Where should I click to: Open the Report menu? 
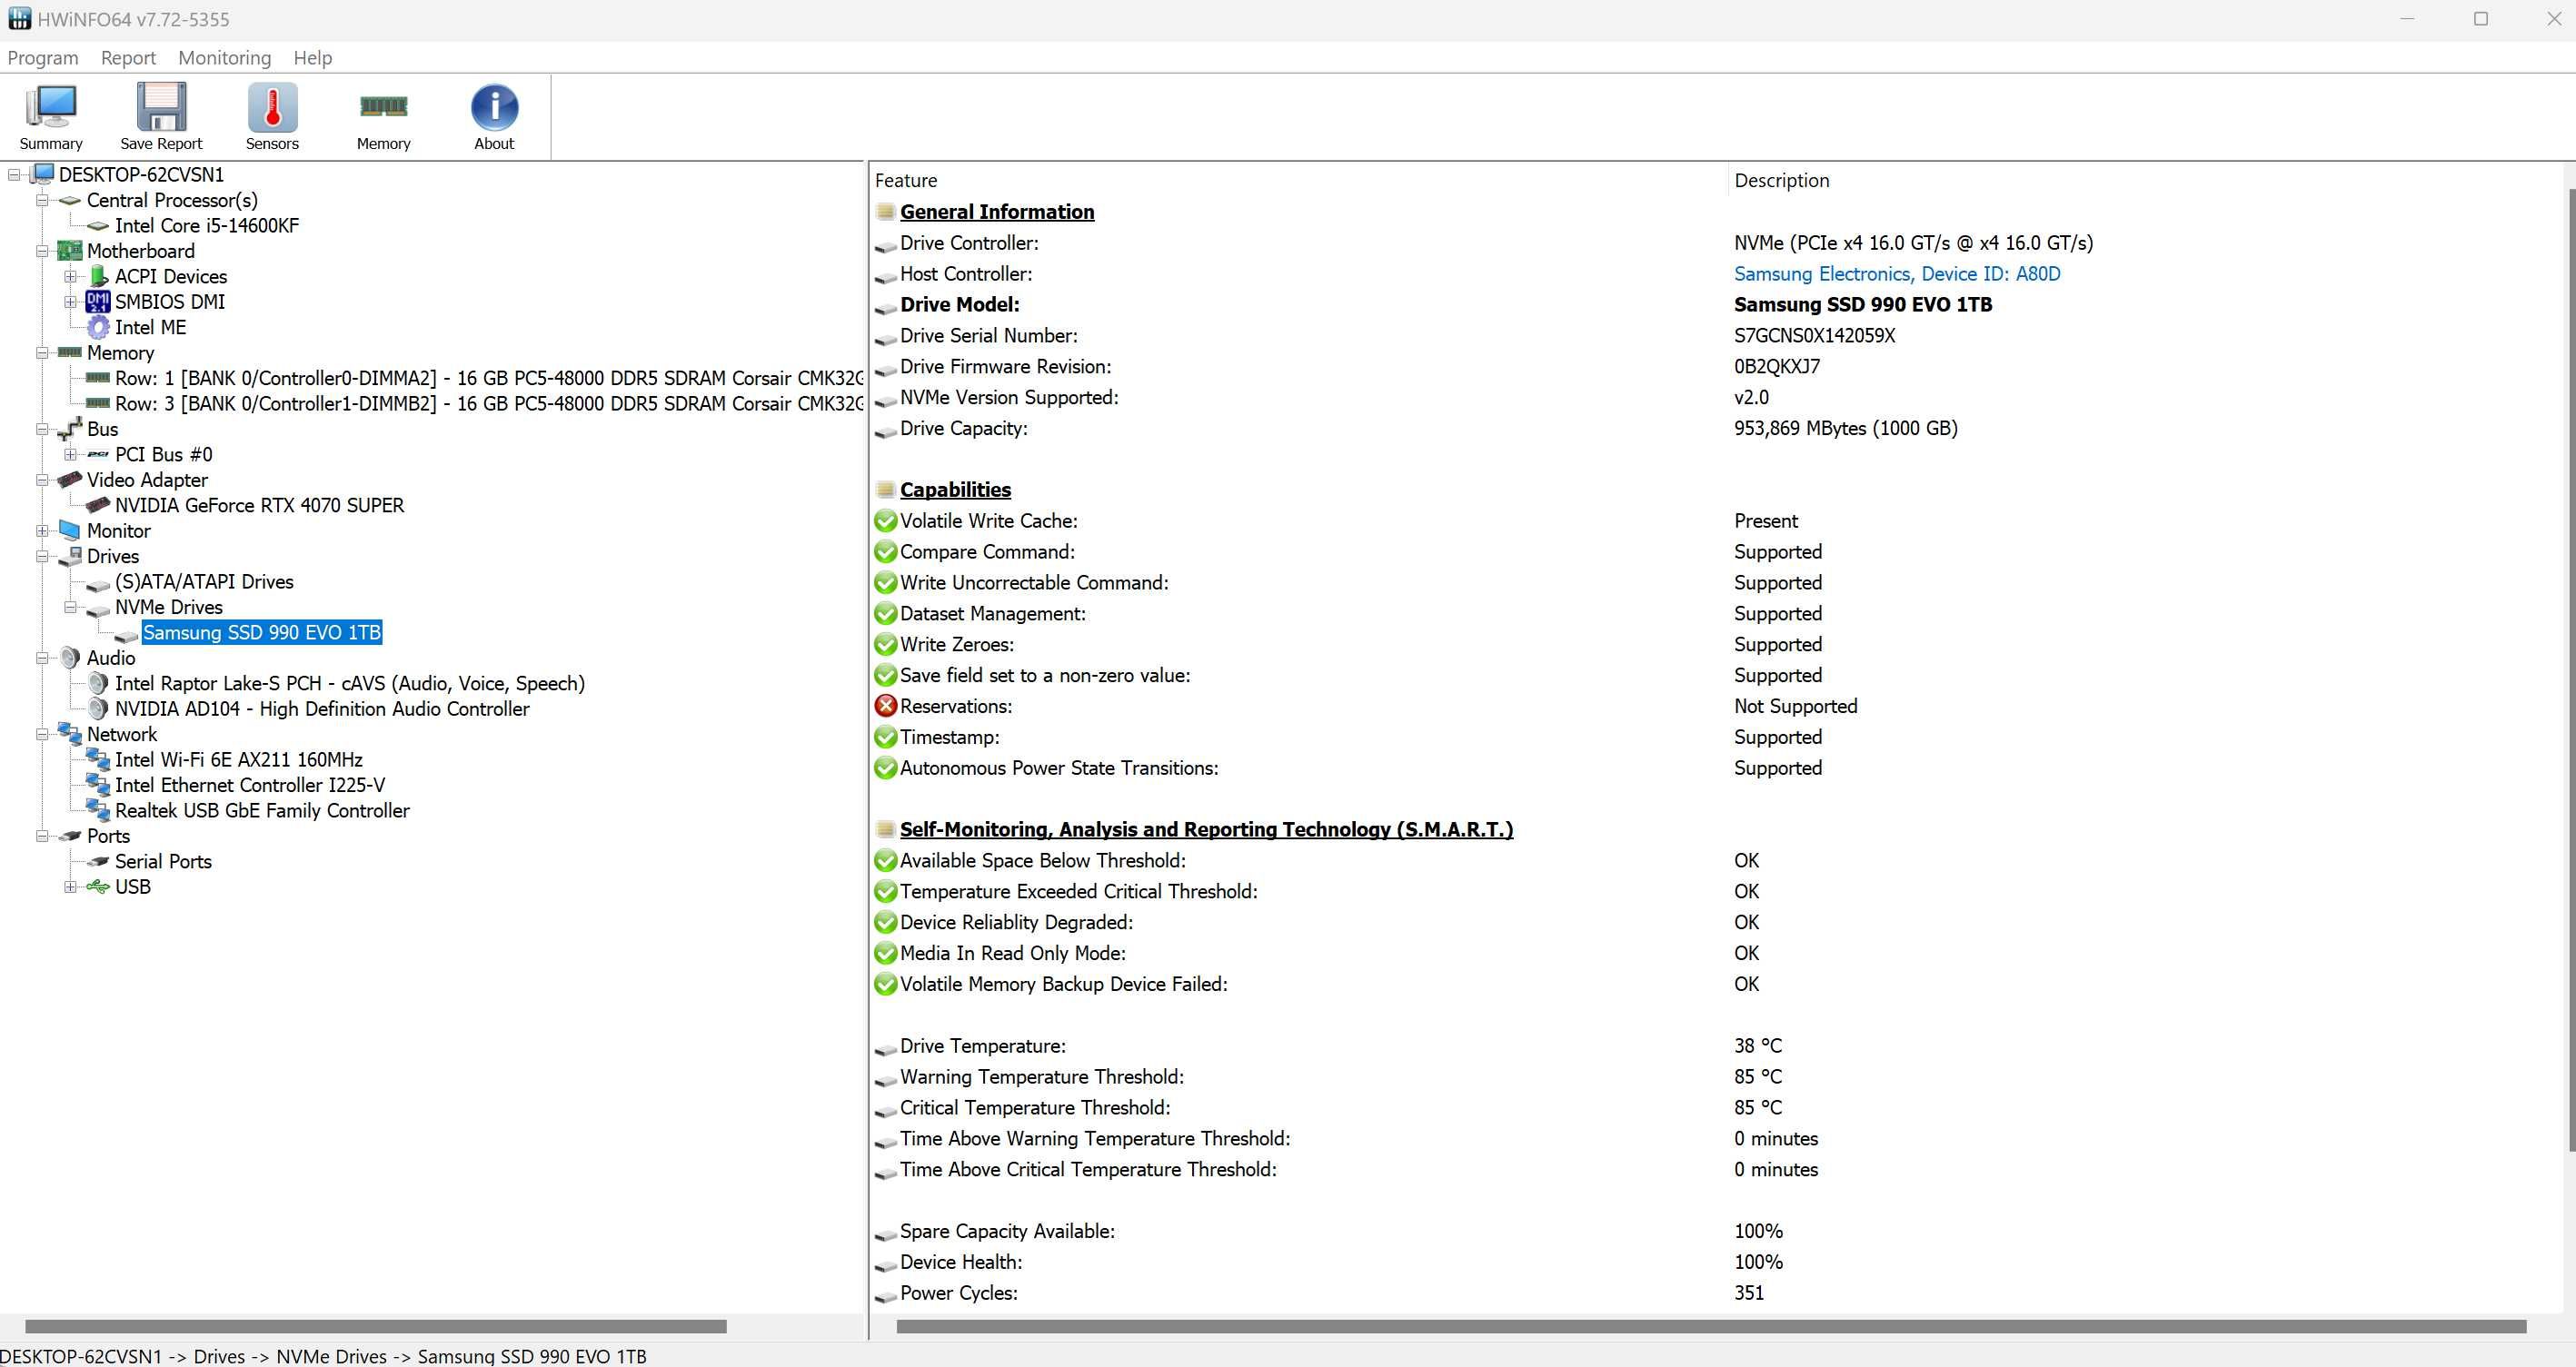click(x=128, y=58)
